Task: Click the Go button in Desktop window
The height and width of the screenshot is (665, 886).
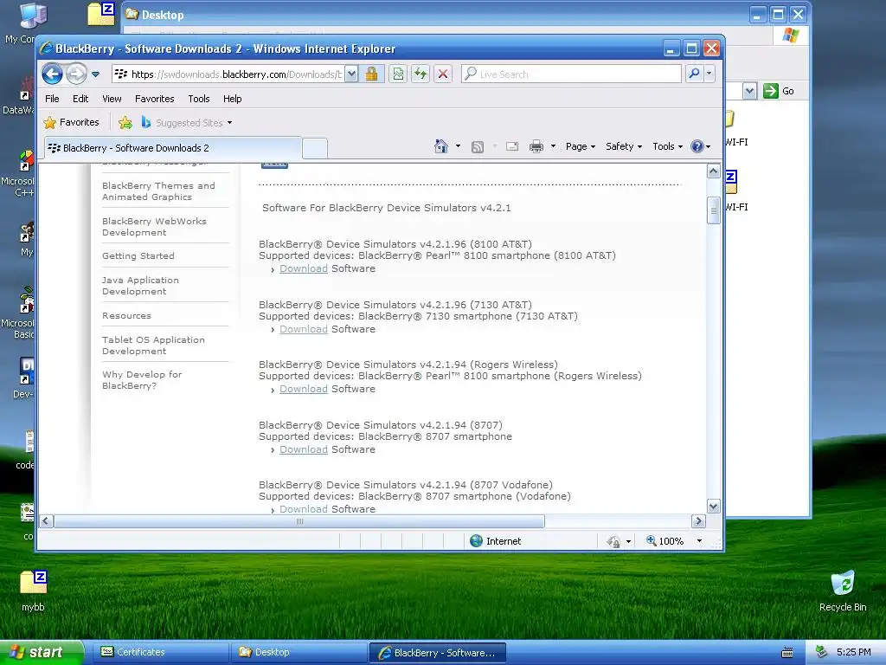Action: [x=779, y=91]
